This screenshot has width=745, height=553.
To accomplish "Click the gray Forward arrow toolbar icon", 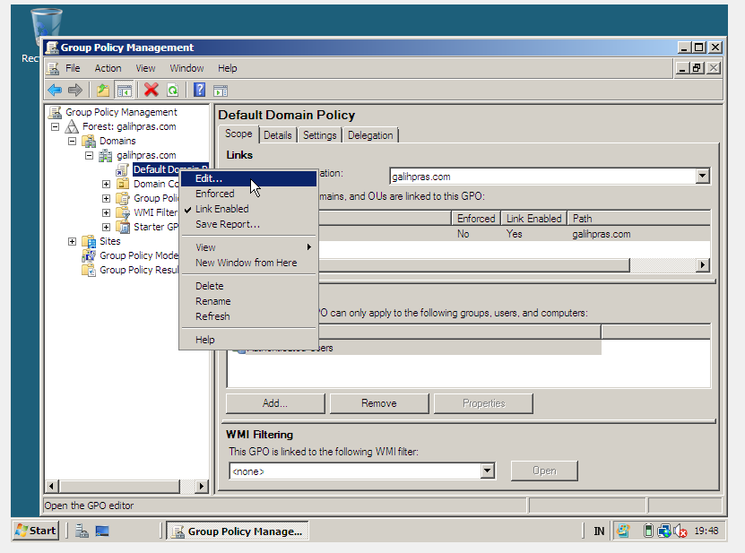I will (x=75, y=90).
